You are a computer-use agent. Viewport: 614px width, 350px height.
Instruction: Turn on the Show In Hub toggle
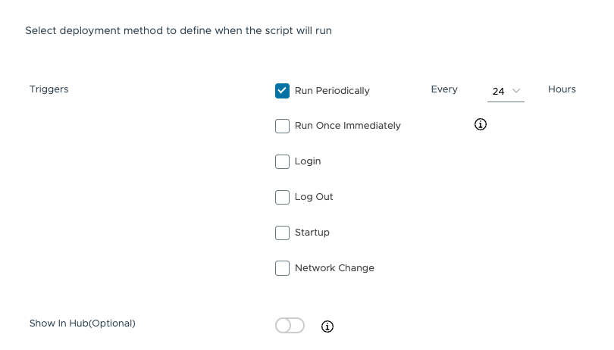[x=290, y=326]
